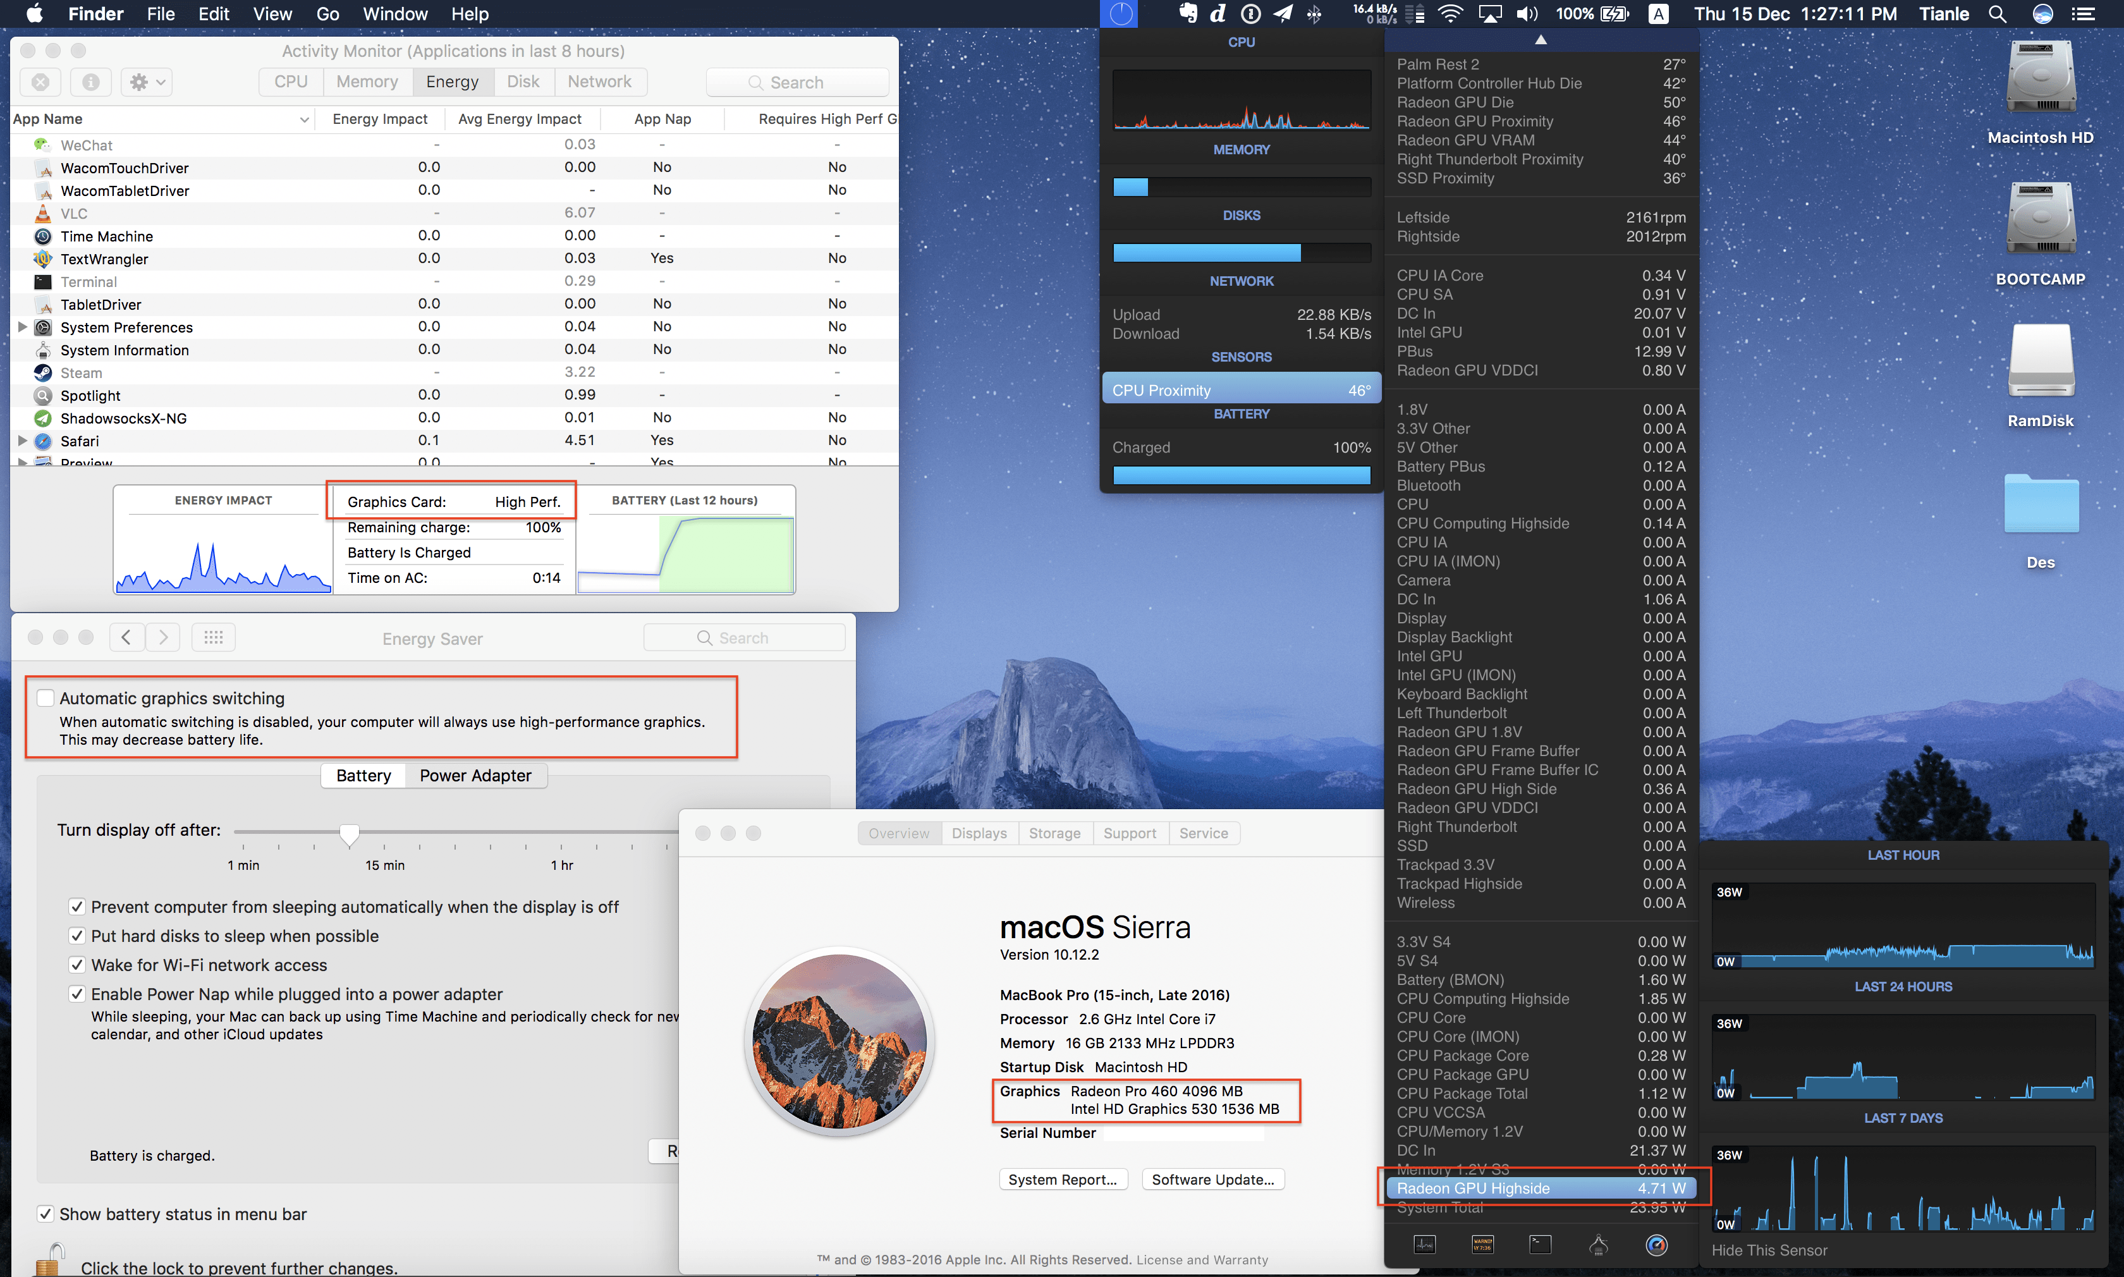Open iStat Menus gauge icon
Viewport: 2124px width, 1277px height.
pos(1656,1244)
